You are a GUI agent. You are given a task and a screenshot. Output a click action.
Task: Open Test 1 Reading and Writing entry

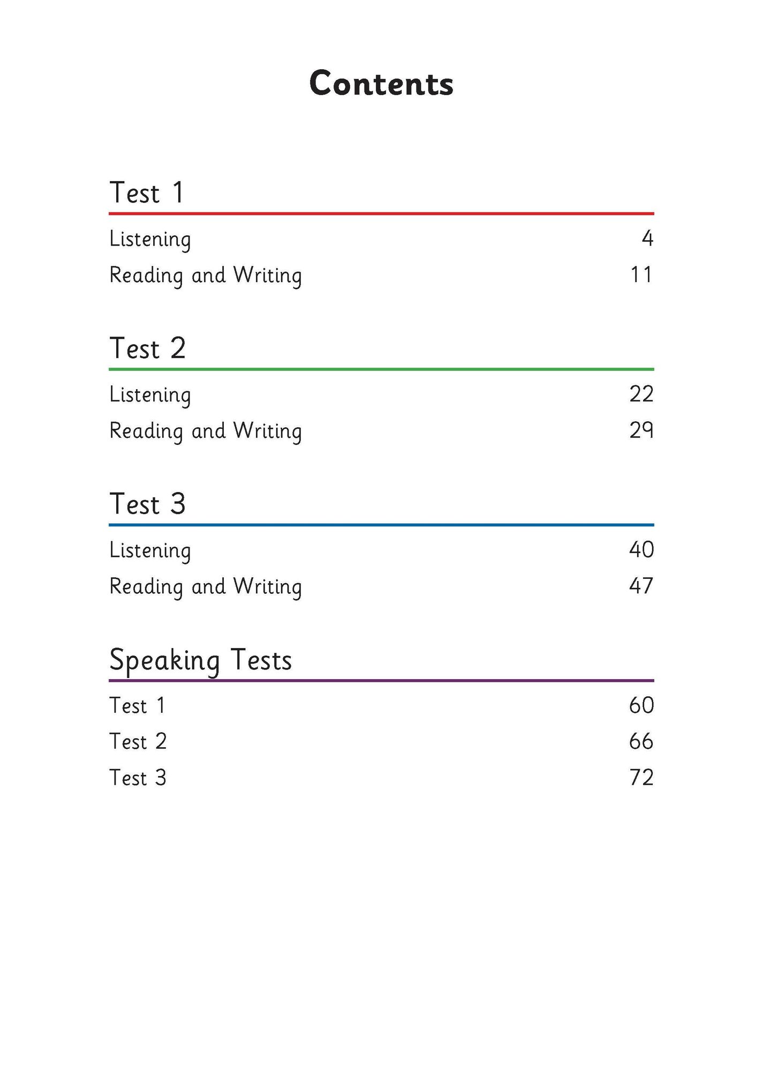[206, 276]
